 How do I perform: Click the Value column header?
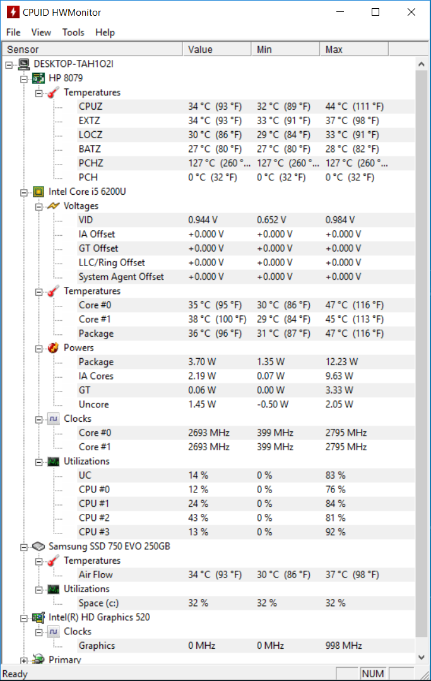pyautogui.click(x=217, y=50)
